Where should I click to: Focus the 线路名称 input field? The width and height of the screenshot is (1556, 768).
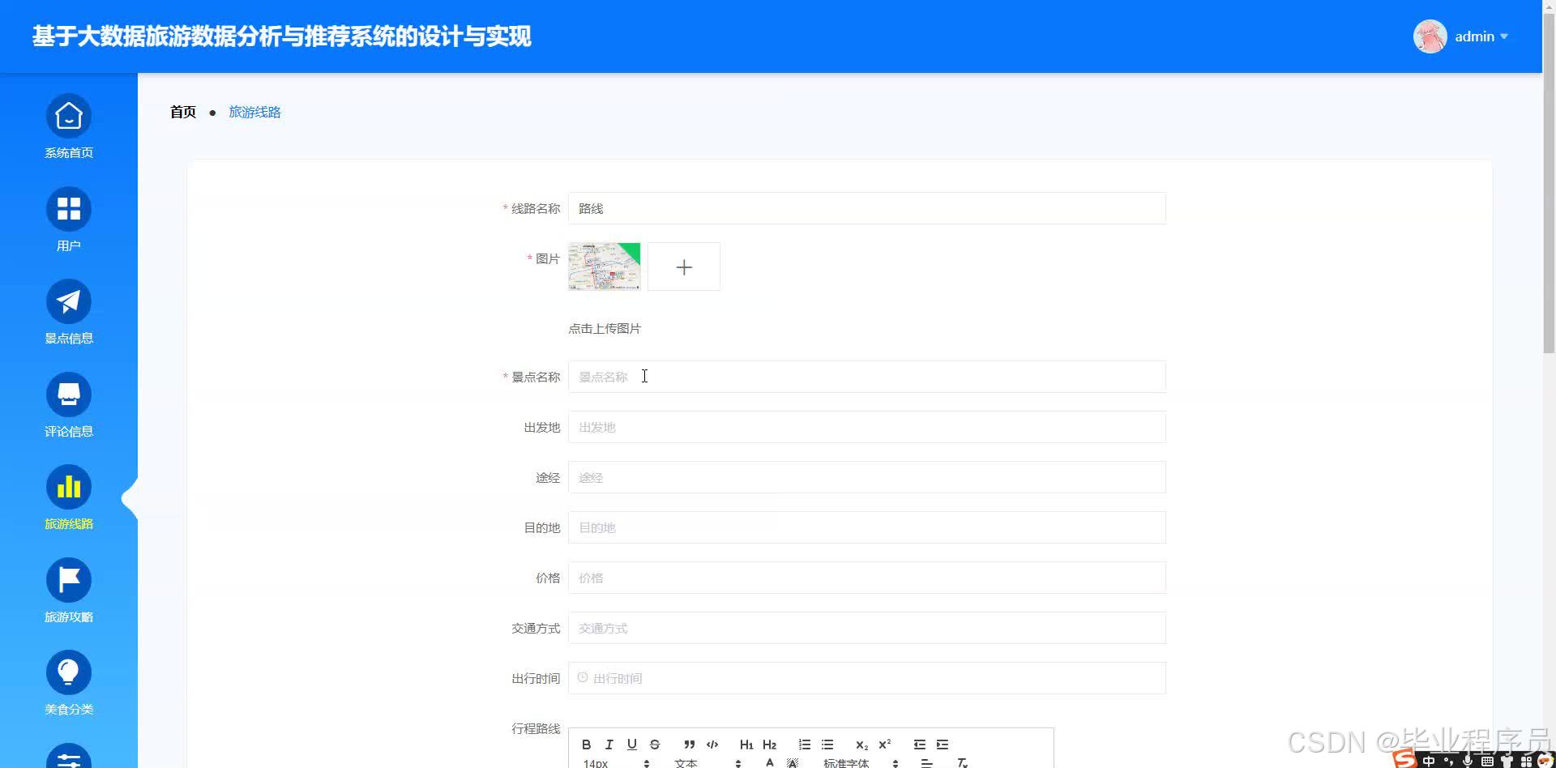[867, 208]
